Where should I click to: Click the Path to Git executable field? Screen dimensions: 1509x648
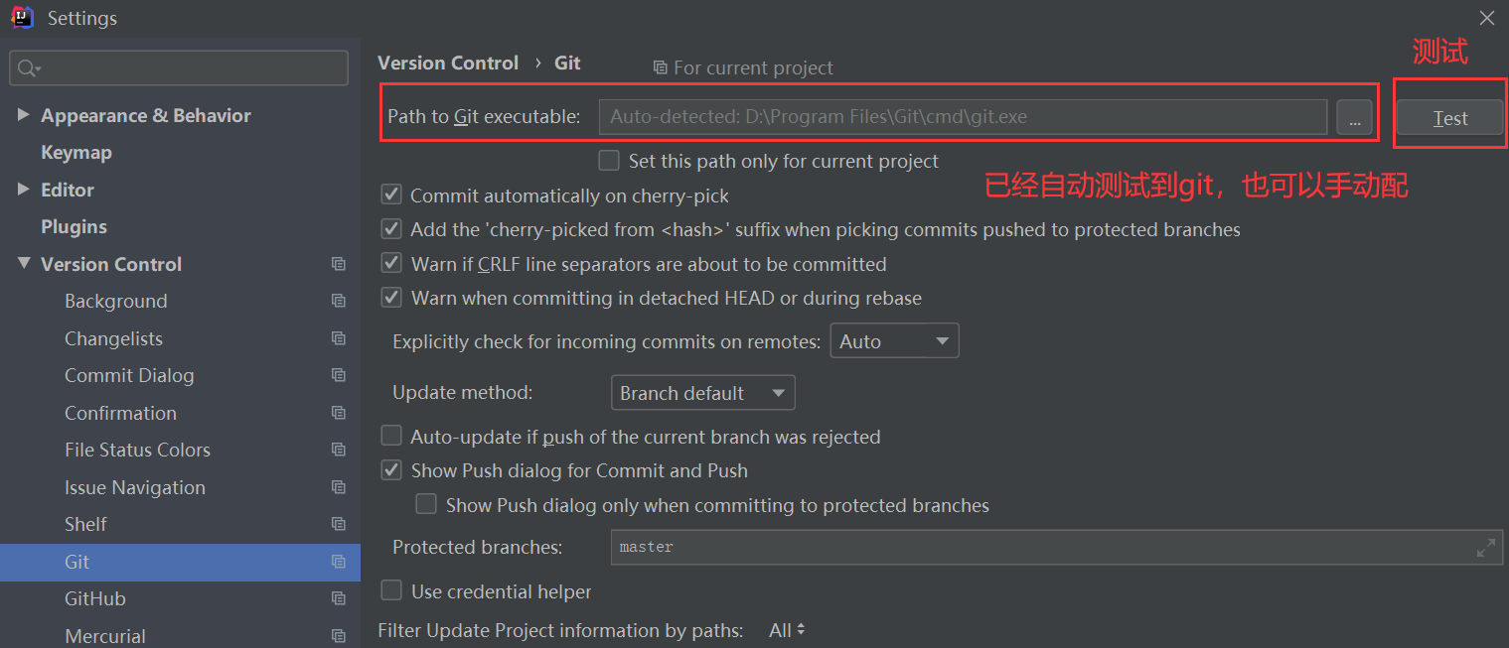tap(963, 116)
